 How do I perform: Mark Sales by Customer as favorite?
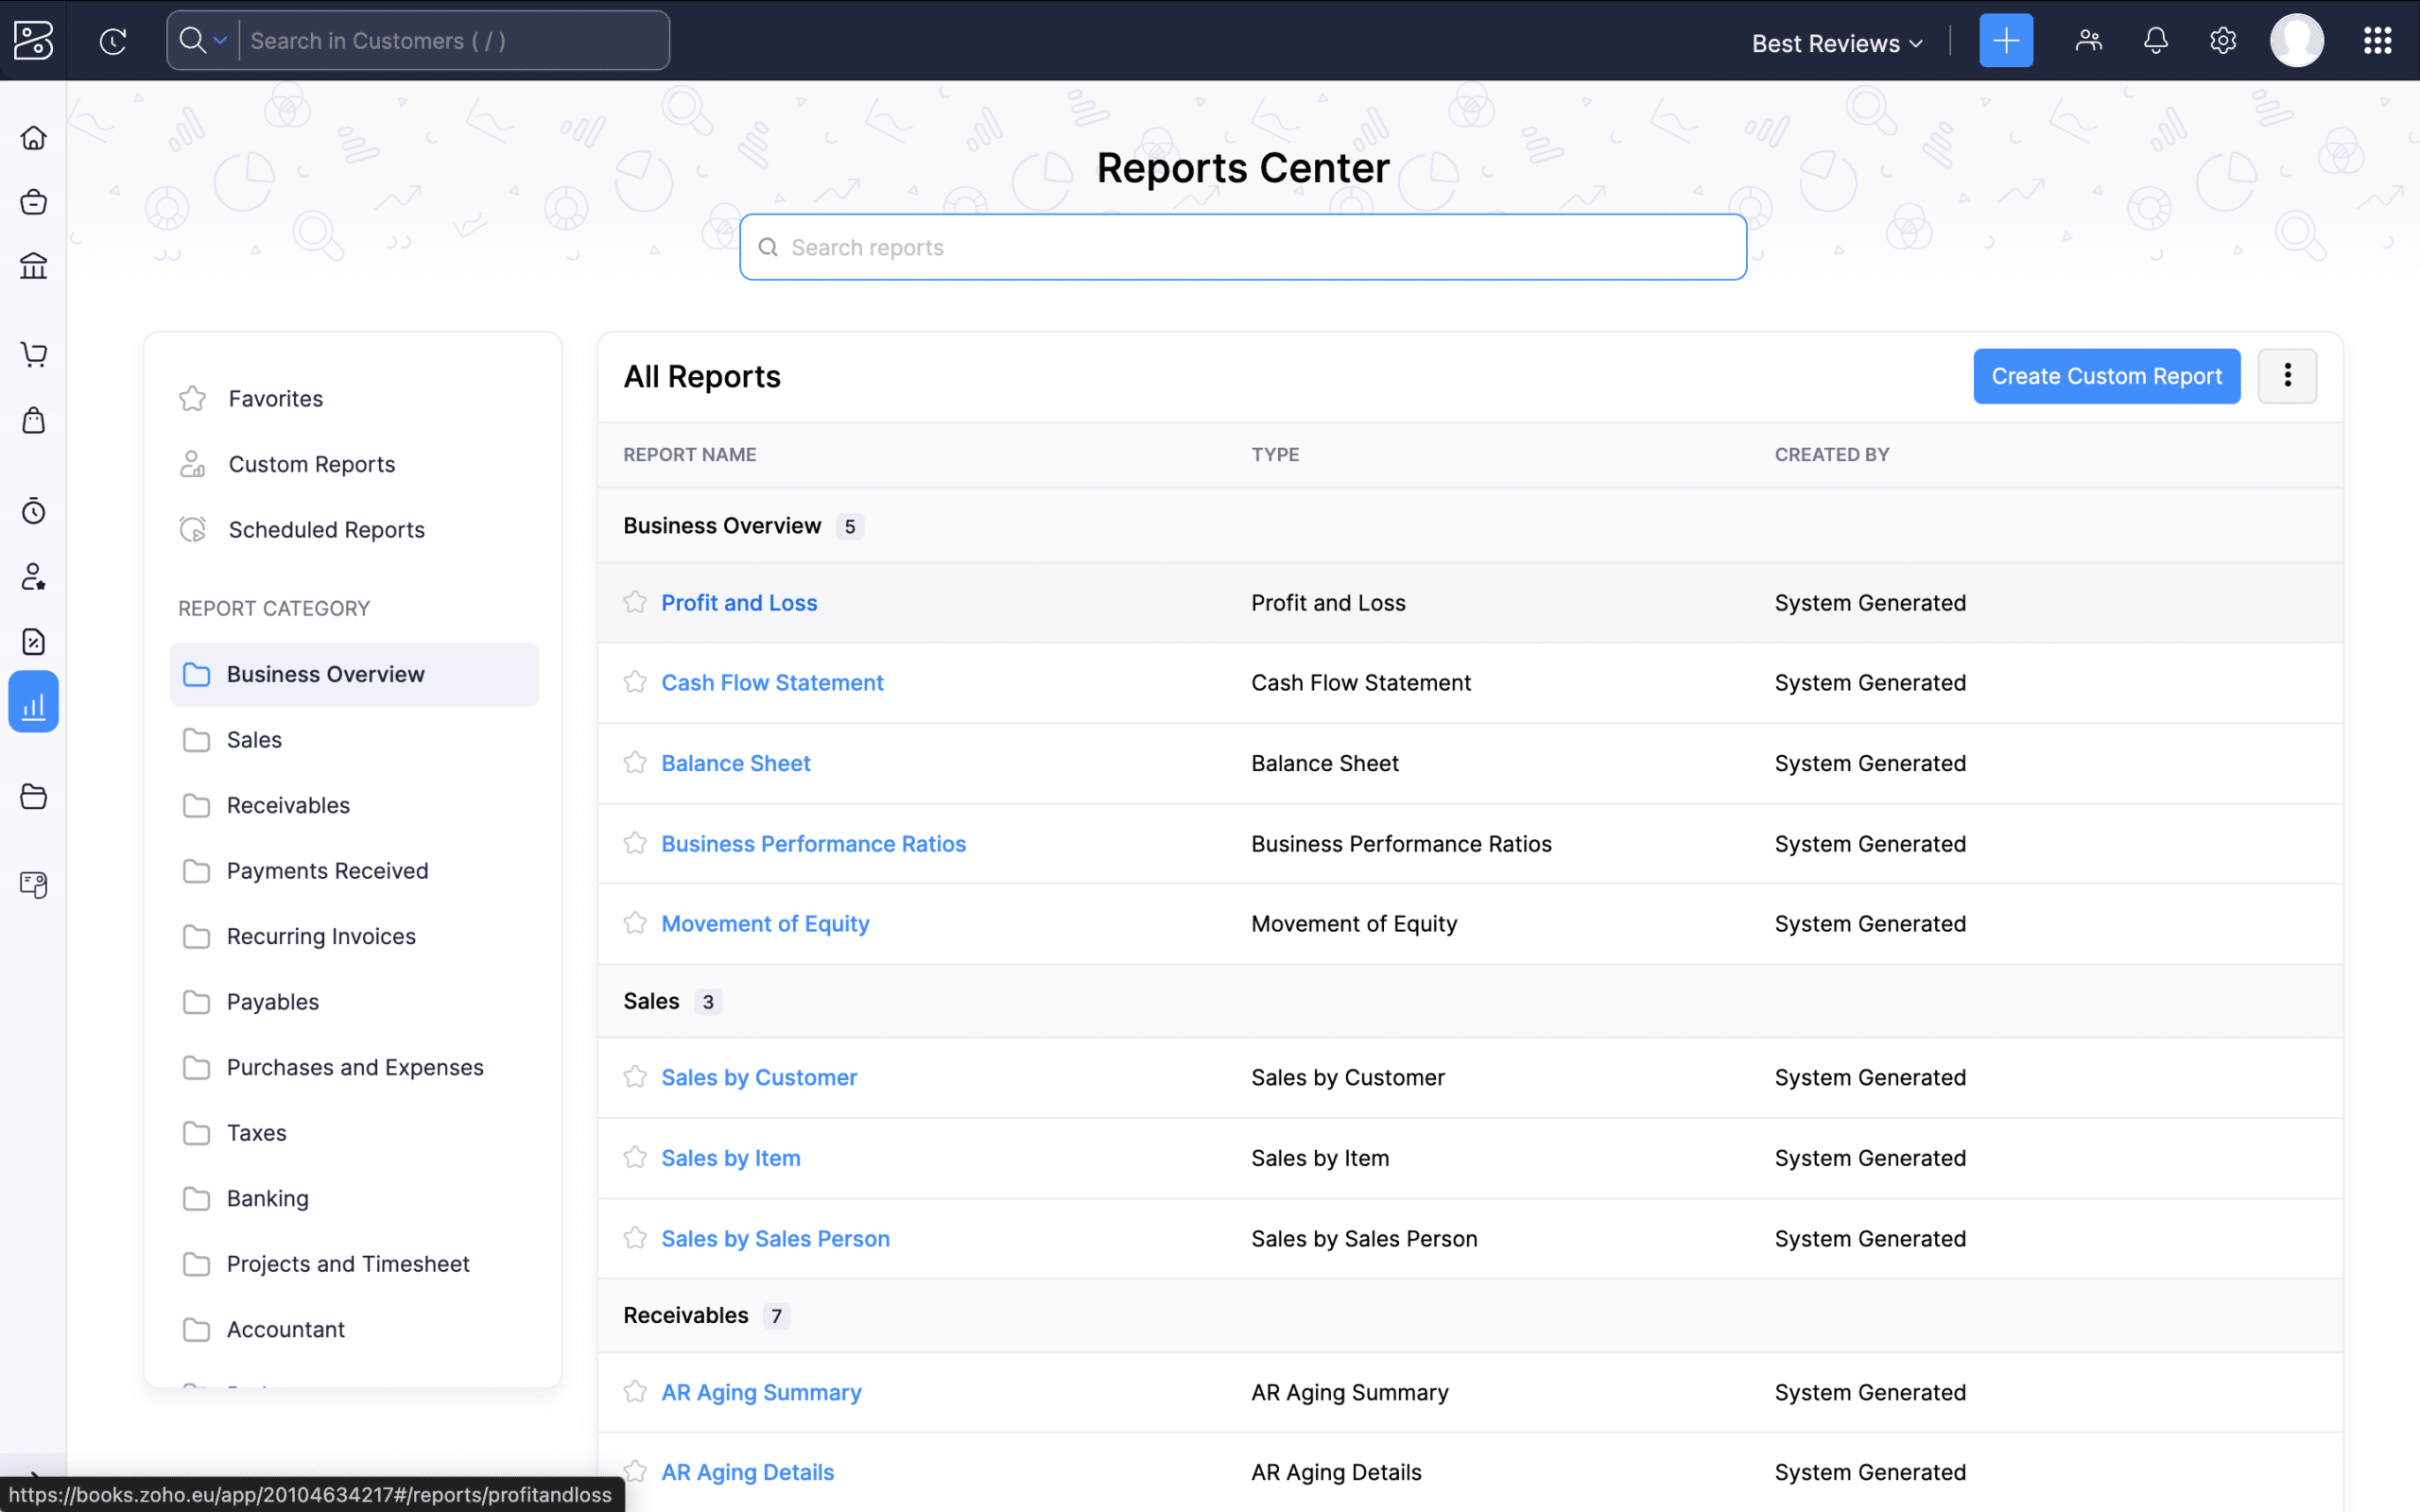[x=635, y=1077]
